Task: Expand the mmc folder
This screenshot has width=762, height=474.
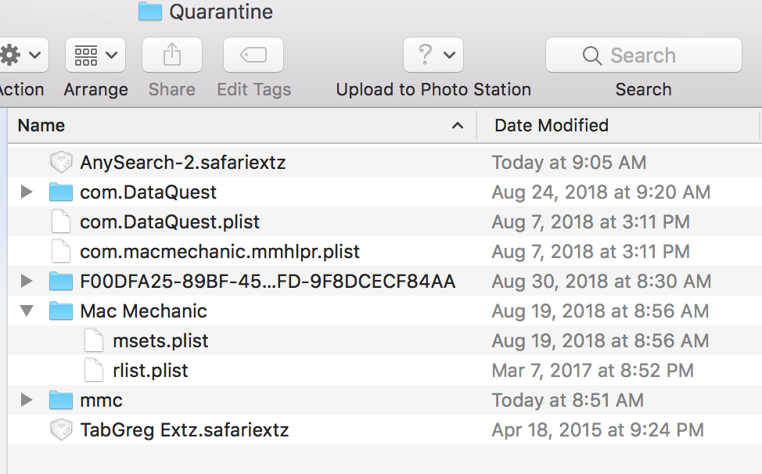Action: point(27,400)
